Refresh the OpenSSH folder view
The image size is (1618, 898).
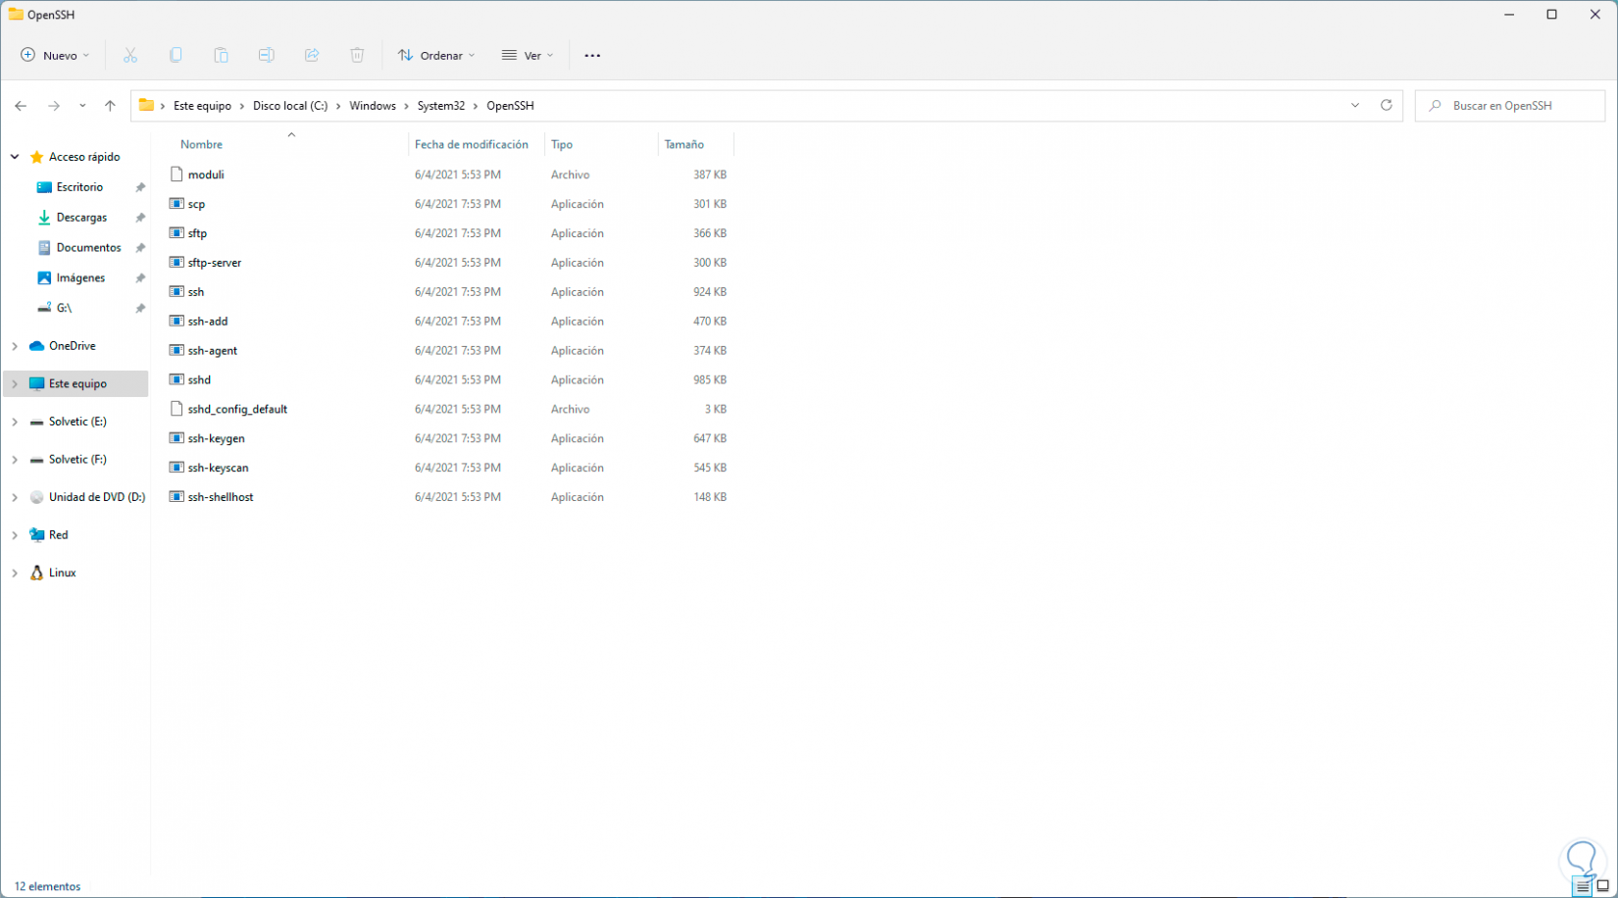[1387, 105]
